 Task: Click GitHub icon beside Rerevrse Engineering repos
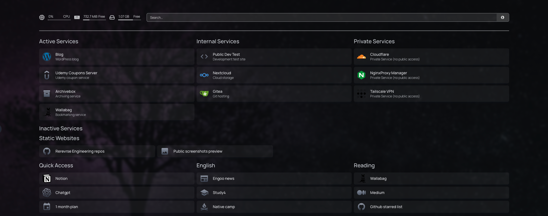click(x=47, y=151)
